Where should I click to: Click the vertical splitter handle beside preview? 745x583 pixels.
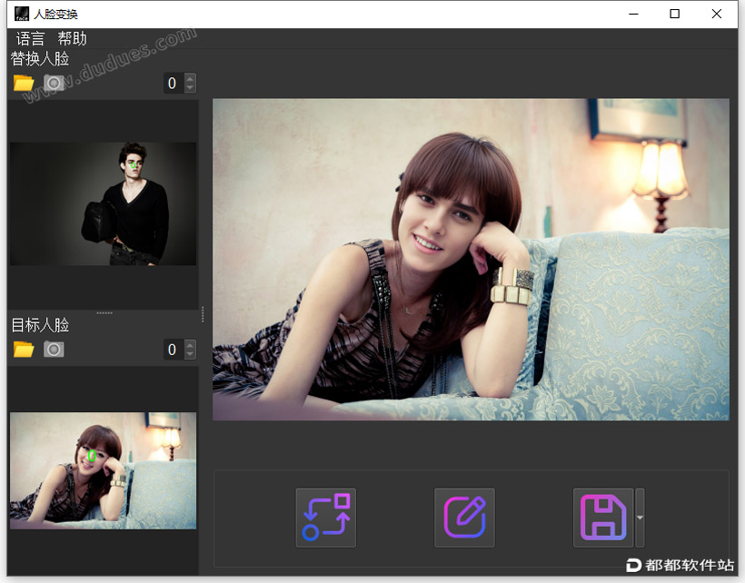[203, 314]
